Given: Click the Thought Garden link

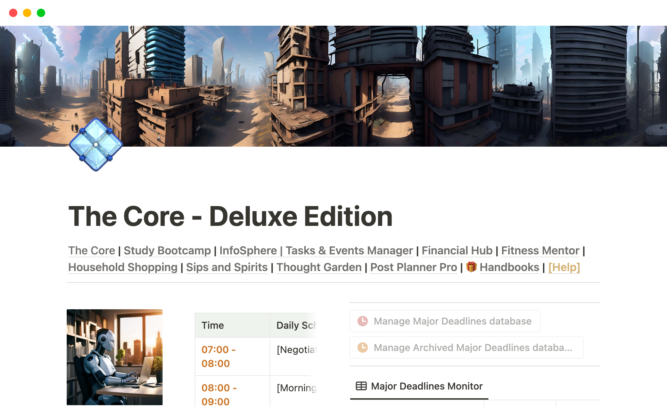Looking at the screenshot, I should (x=319, y=267).
